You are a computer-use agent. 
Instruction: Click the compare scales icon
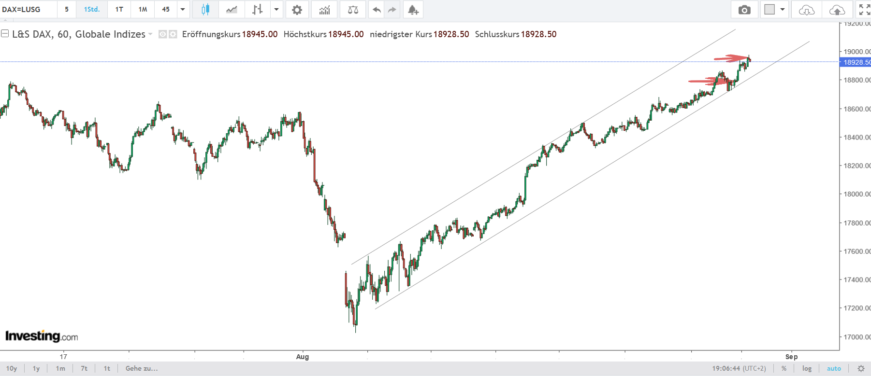pos(353,9)
